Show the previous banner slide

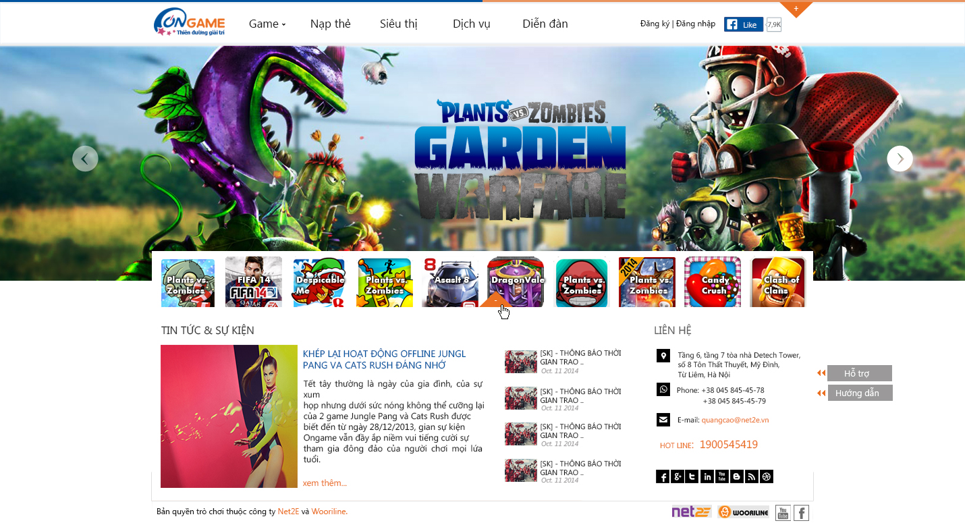pyautogui.click(x=85, y=159)
